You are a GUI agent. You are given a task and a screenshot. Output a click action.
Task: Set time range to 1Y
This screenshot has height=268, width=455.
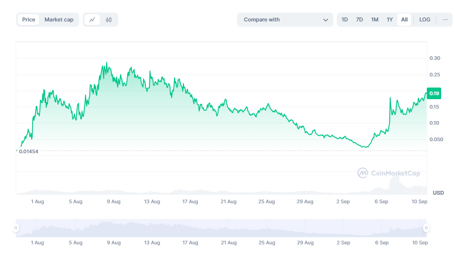(390, 20)
